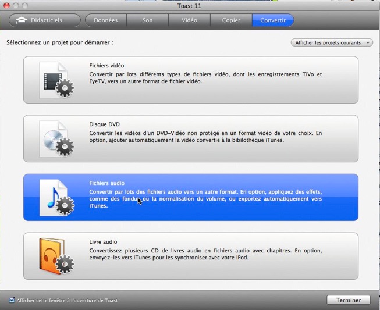The image size is (380, 310).
Task: Switch to the Son tab
Action: [147, 20]
